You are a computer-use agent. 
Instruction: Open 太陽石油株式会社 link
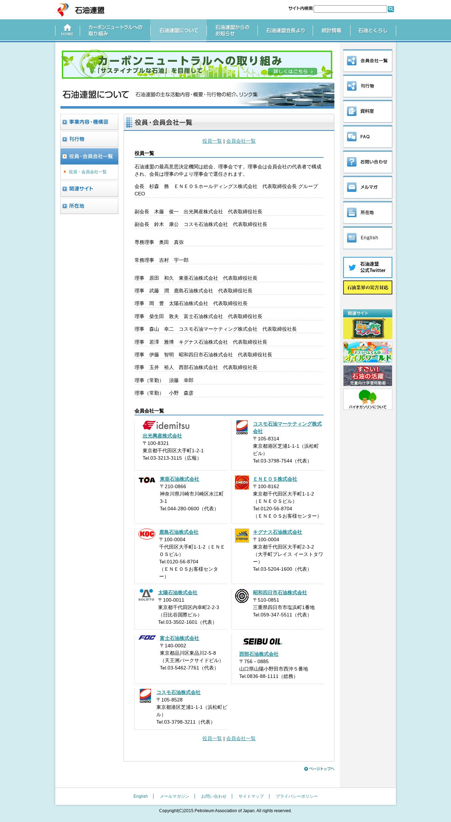(x=178, y=593)
